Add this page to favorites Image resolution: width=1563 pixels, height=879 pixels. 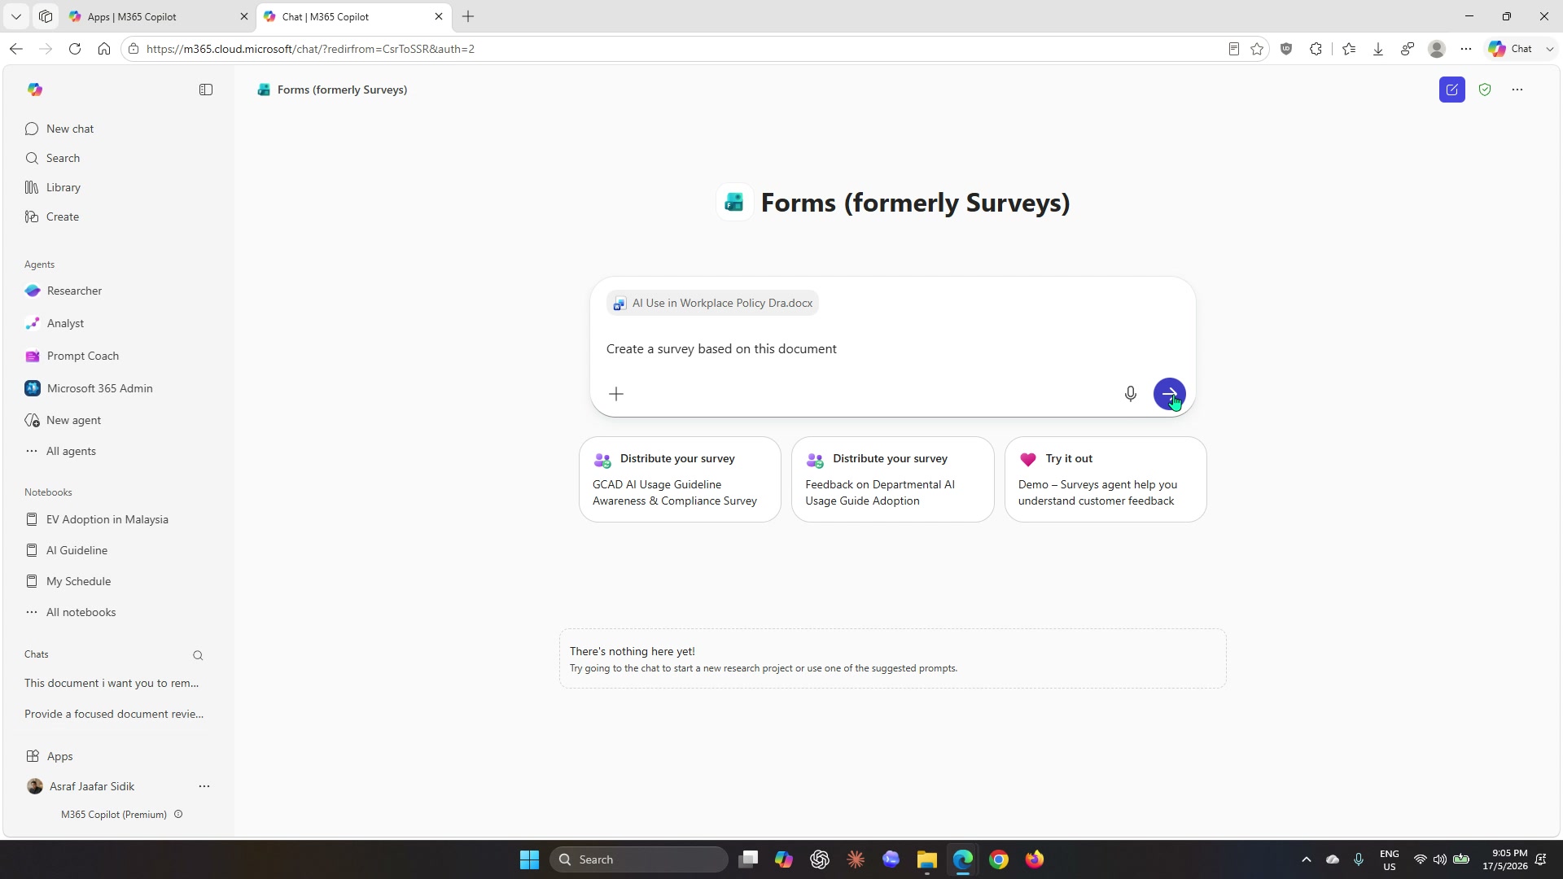click(1257, 49)
